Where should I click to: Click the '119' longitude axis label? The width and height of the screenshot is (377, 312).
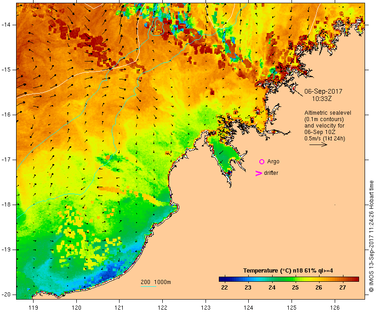pos(33,308)
